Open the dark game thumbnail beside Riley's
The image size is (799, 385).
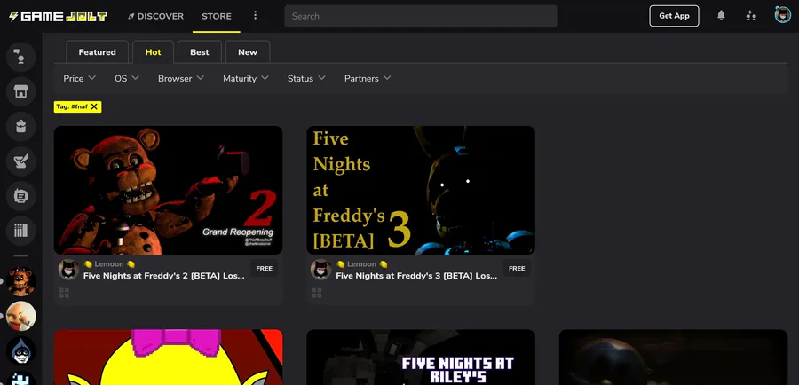pos(673,357)
